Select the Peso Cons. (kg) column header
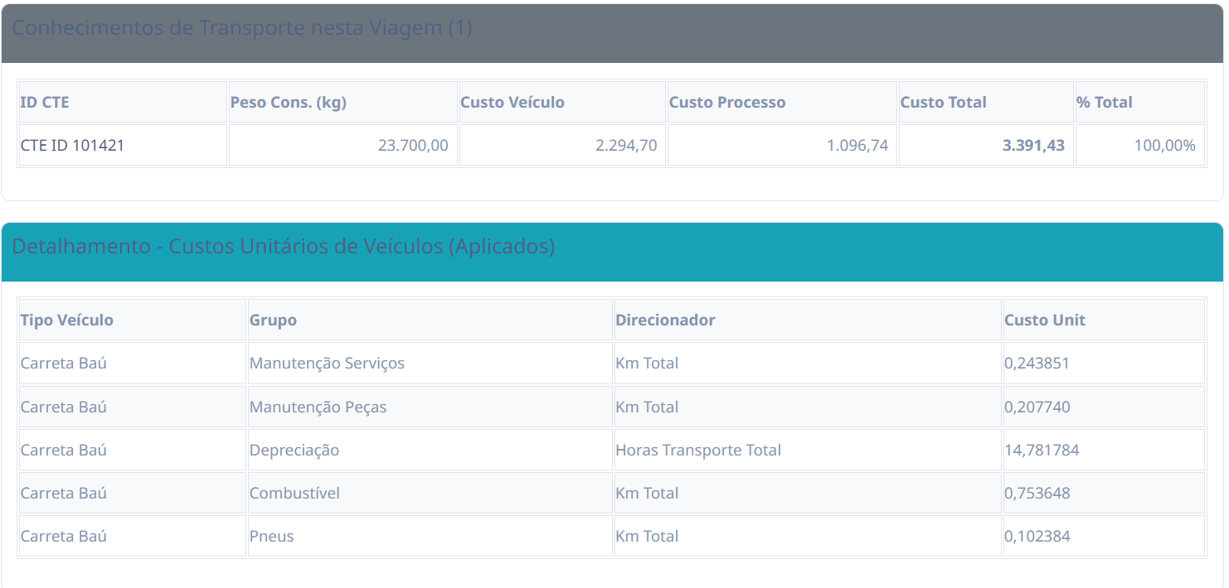 [288, 103]
